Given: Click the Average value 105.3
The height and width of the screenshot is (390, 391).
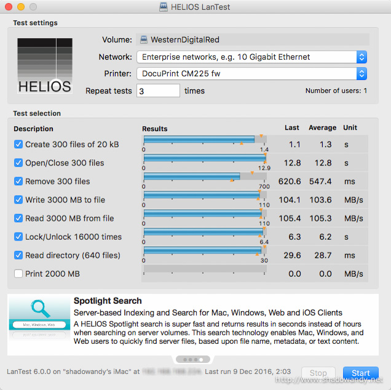Looking at the screenshot, I should click(320, 218).
